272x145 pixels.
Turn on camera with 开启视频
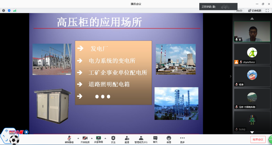point(85,139)
